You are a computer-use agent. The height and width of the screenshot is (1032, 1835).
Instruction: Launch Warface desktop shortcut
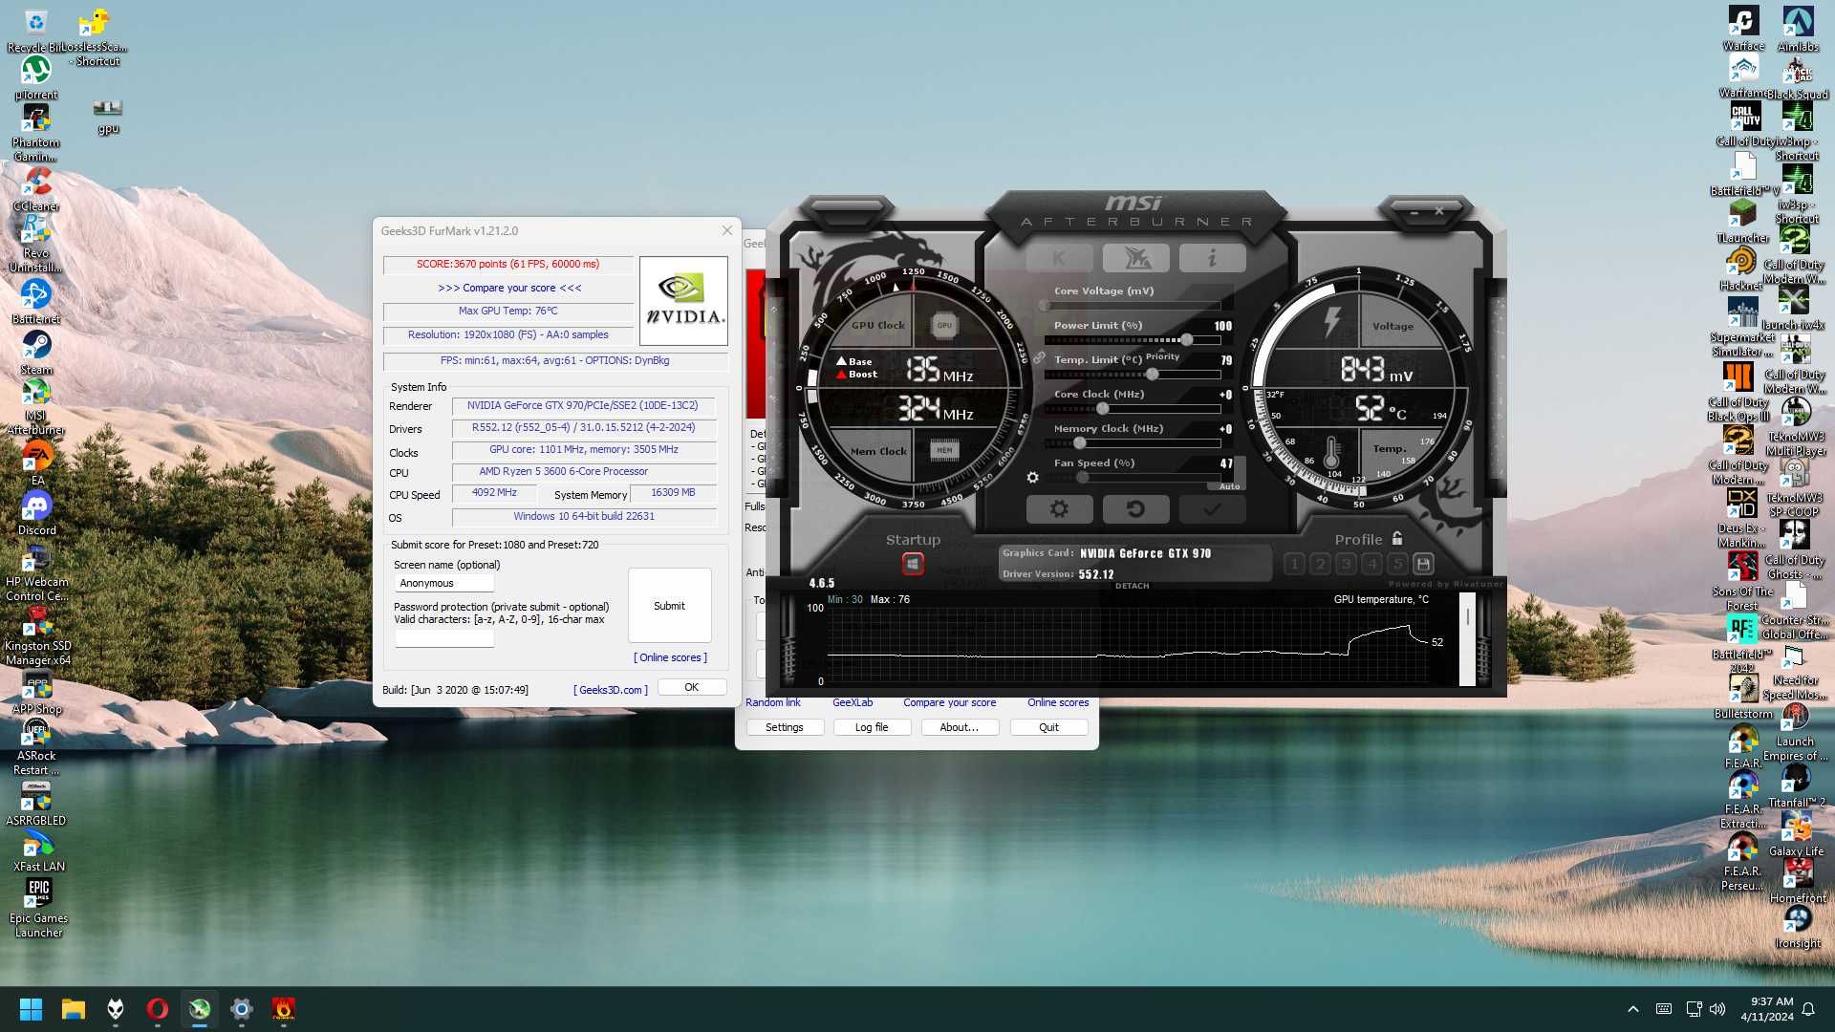(x=1743, y=29)
